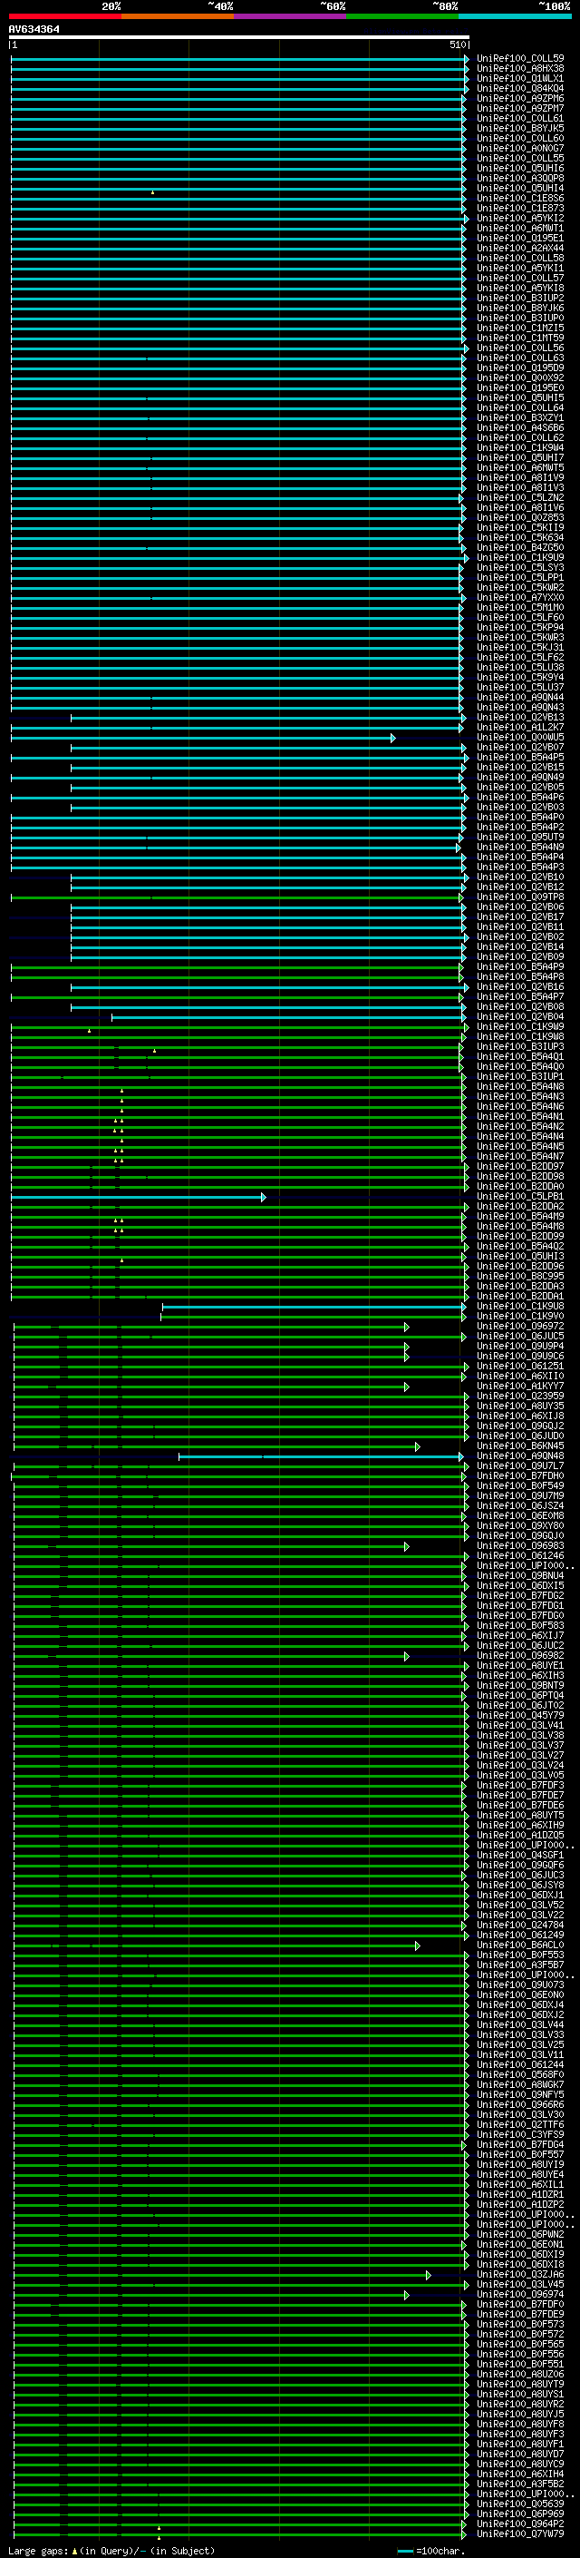Click the white query sequence ruler bar
Viewport: 580px width, 2558px height.
click(x=239, y=36)
